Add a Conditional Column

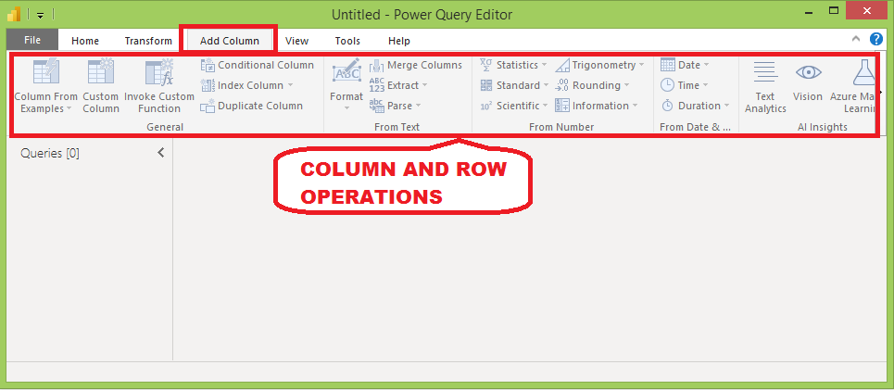258,65
